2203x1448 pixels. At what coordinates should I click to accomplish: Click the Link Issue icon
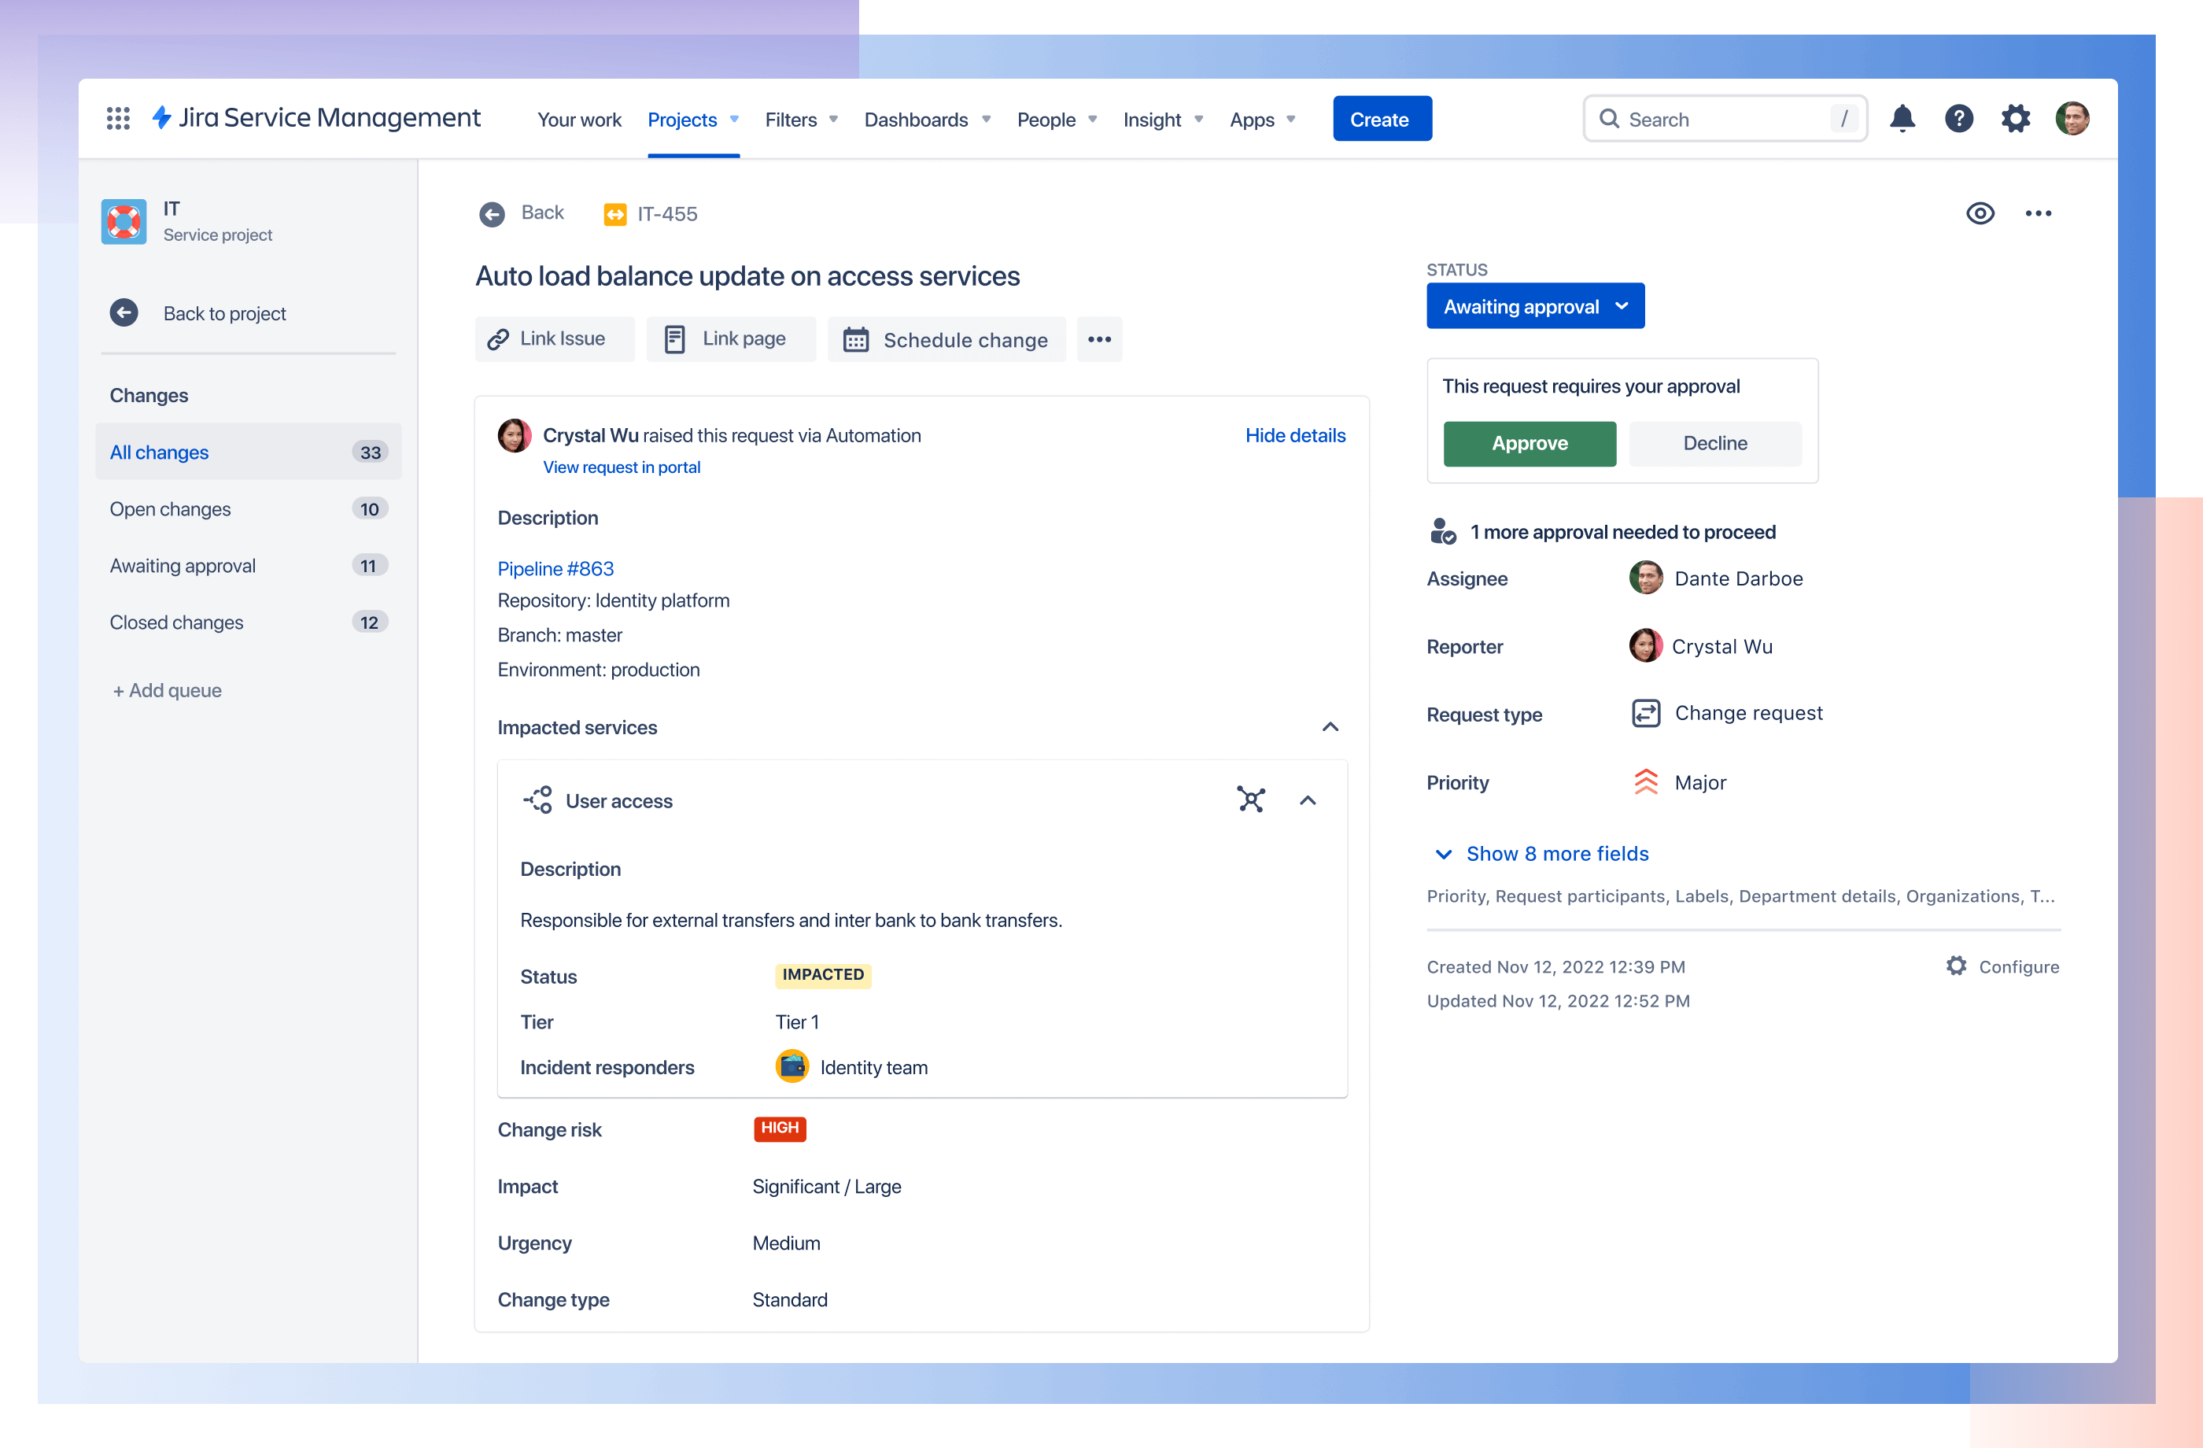tap(499, 339)
